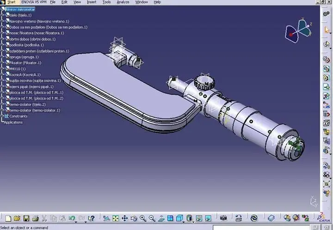This screenshot has height=230, width=333.
Task: Expand the Constraints tree node
Action: coord(2,116)
